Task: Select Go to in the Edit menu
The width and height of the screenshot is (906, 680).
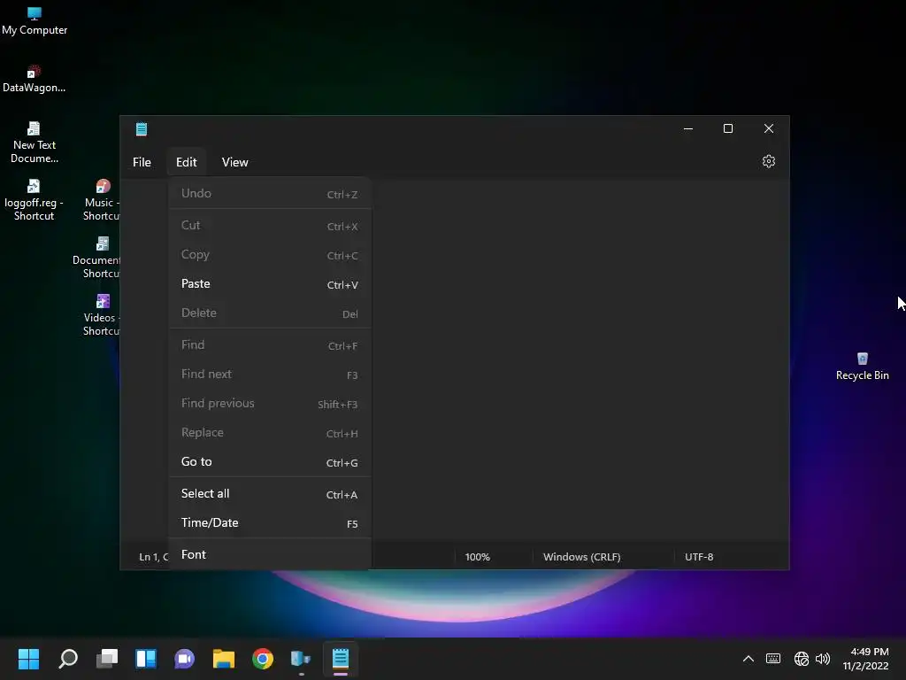Action: click(x=269, y=462)
